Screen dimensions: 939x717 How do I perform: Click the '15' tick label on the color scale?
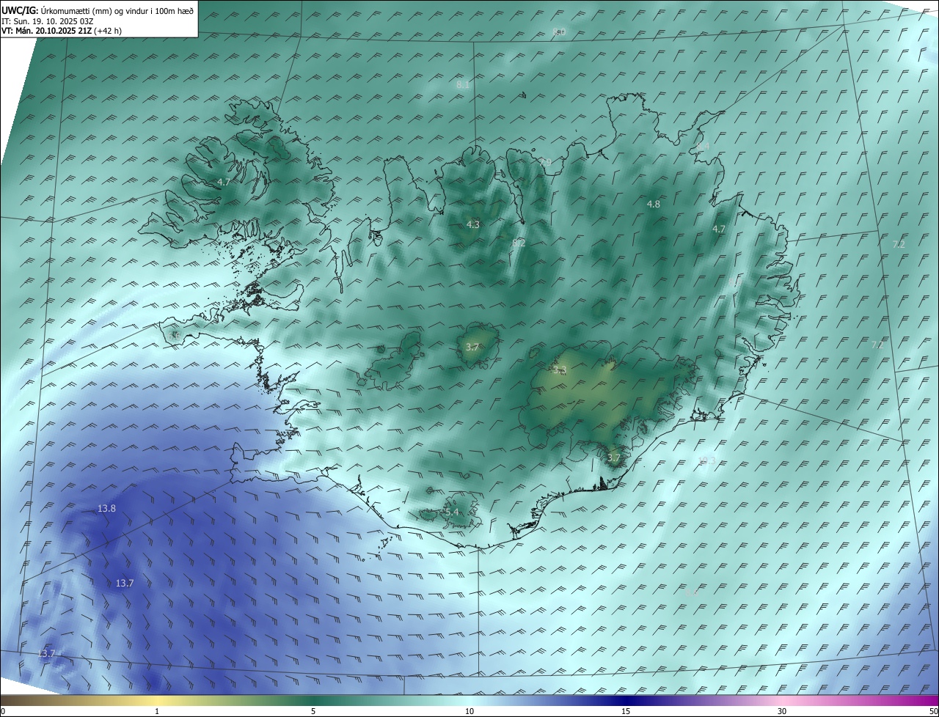coord(626,711)
